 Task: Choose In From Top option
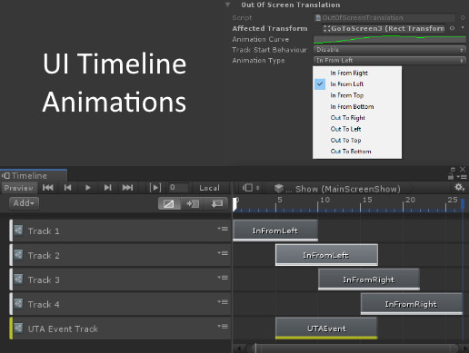pyautogui.click(x=347, y=95)
